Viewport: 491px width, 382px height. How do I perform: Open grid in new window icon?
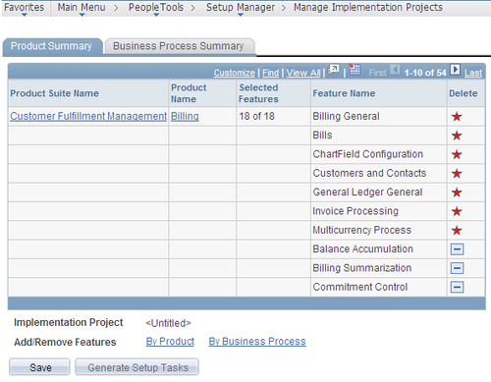coord(334,70)
